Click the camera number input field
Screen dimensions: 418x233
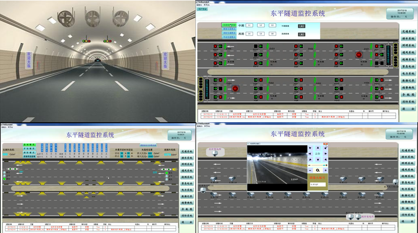(319, 184)
